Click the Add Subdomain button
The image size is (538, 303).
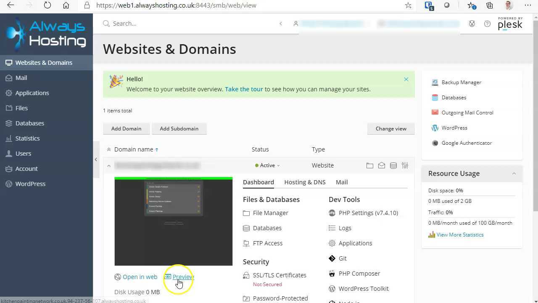tap(179, 129)
